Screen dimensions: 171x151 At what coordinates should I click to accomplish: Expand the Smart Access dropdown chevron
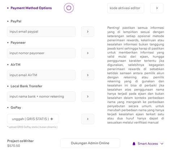162,144
